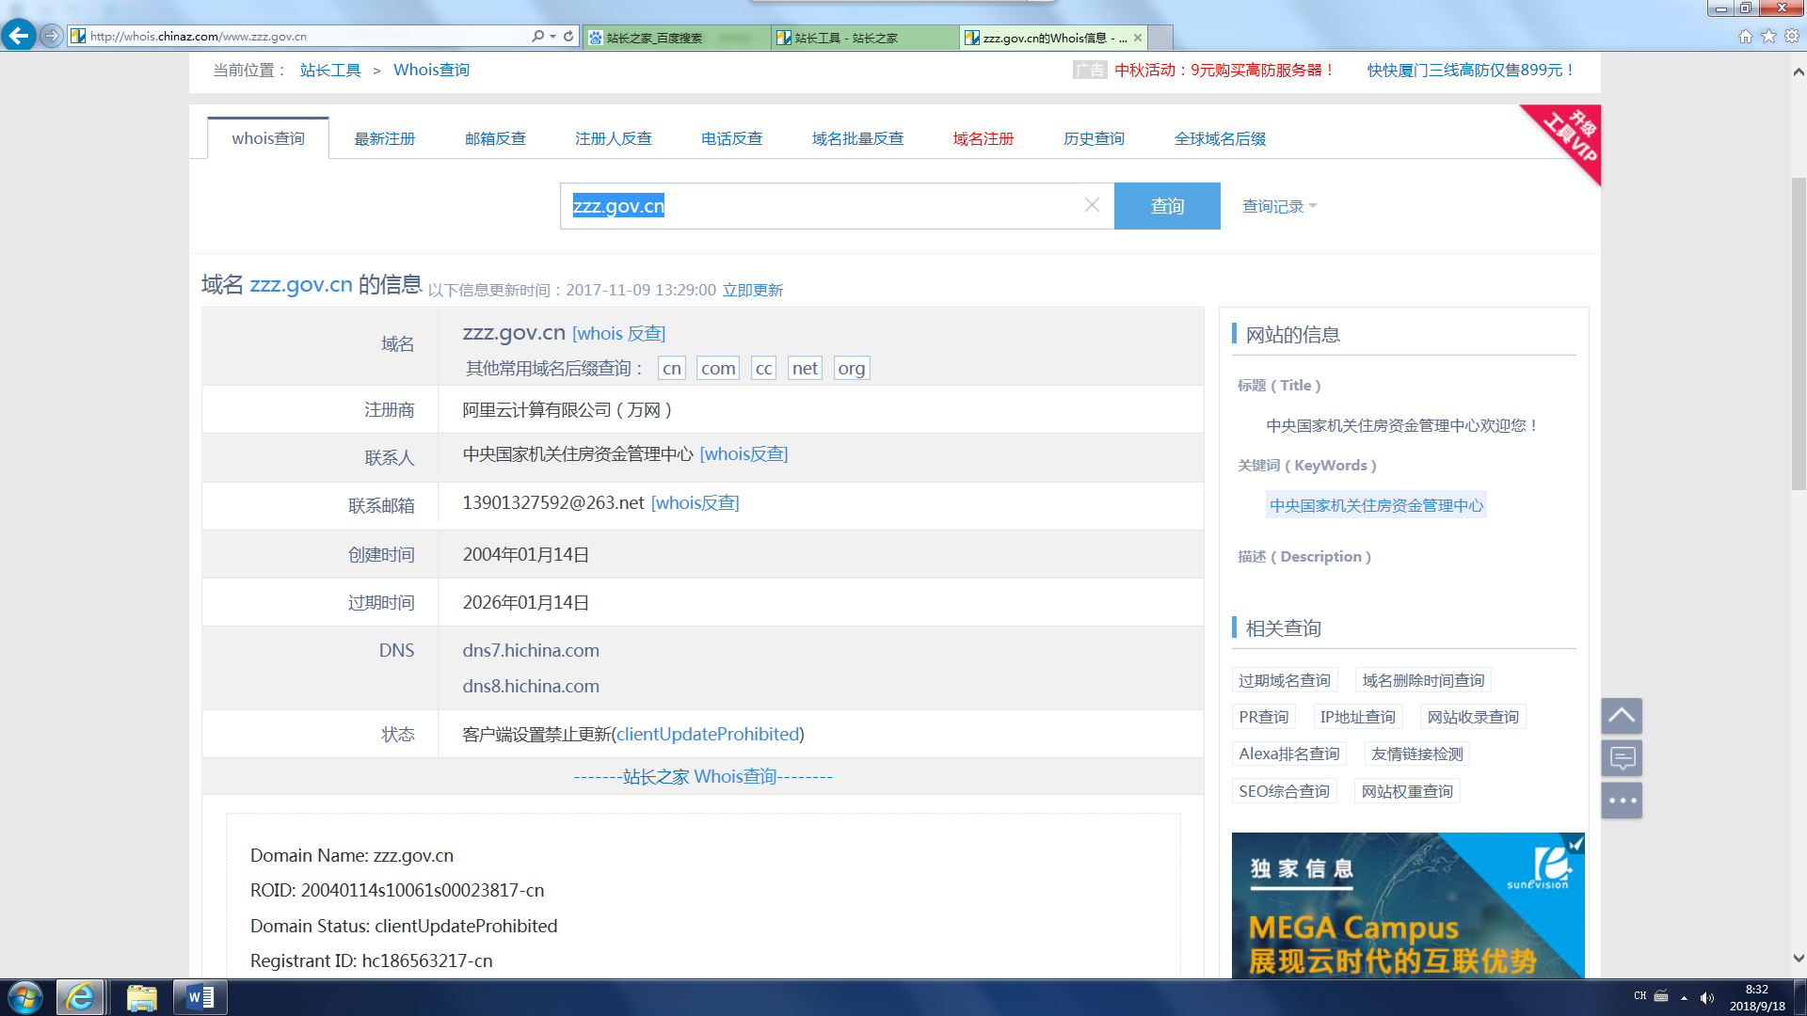Switch to the 历史查询 tab

click(1094, 138)
